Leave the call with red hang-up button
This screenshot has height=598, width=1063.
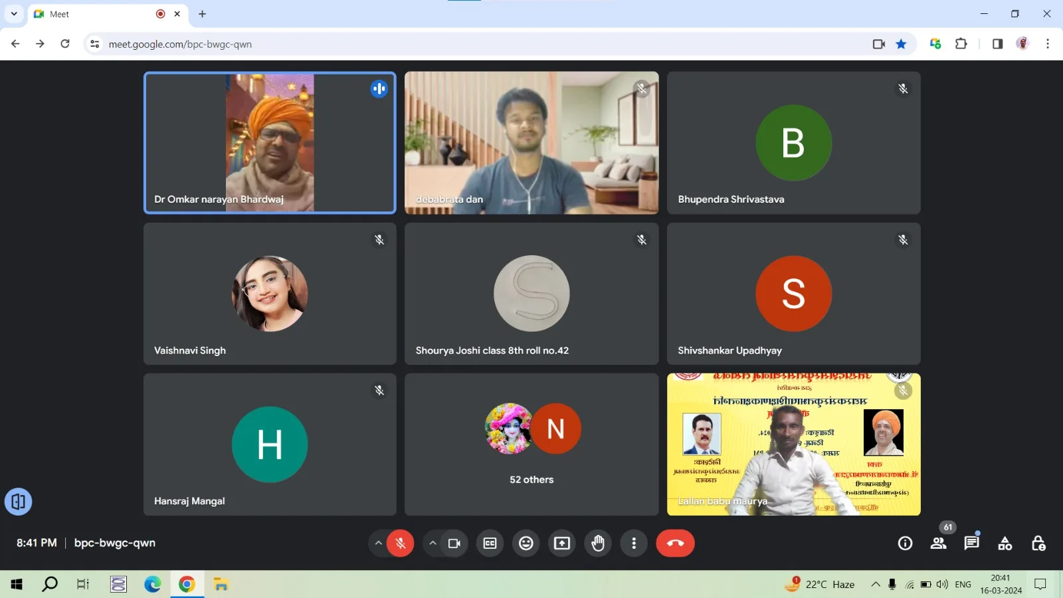675,544
